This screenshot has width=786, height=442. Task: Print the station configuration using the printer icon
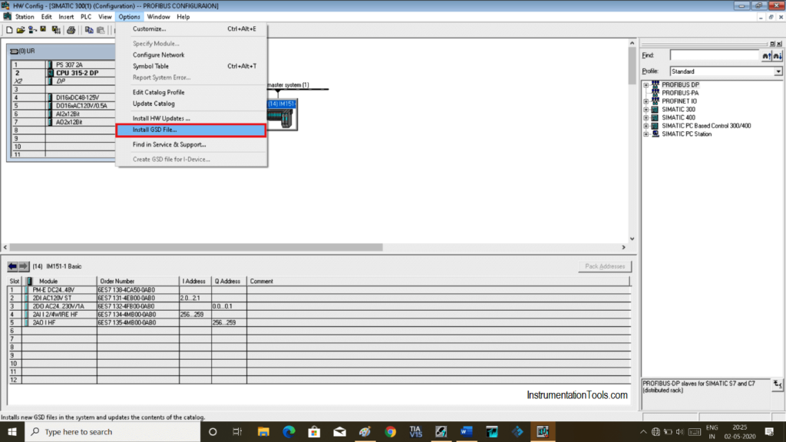[71, 30]
